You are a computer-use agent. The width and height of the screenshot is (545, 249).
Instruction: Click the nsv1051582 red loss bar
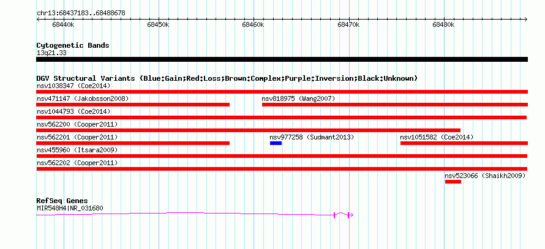click(464, 143)
